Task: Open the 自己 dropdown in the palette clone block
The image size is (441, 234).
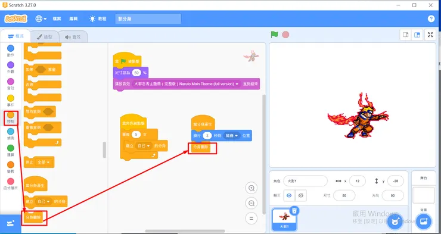Action: click(44, 201)
